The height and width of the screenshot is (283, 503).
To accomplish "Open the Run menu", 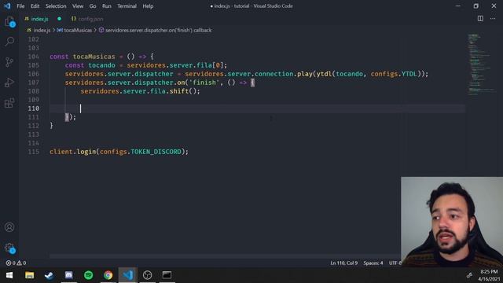I will point(107,6).
